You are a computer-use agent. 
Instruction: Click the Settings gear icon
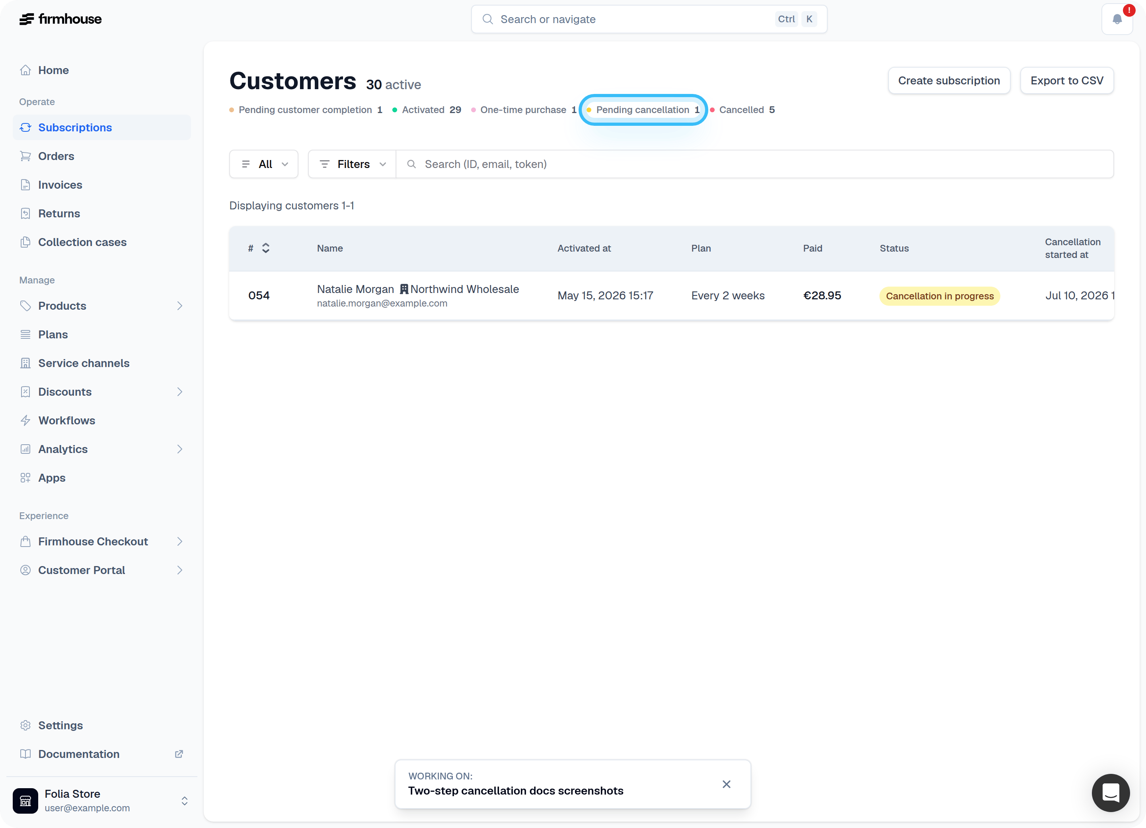pos(25,725)
